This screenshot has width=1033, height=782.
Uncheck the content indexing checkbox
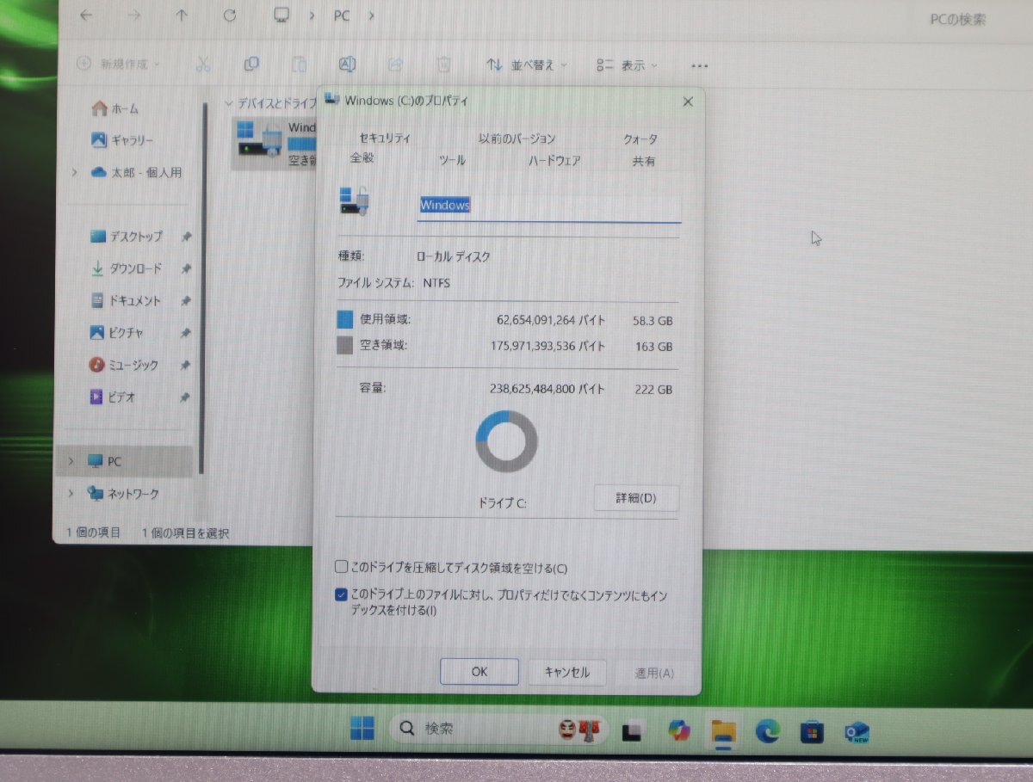342,595
